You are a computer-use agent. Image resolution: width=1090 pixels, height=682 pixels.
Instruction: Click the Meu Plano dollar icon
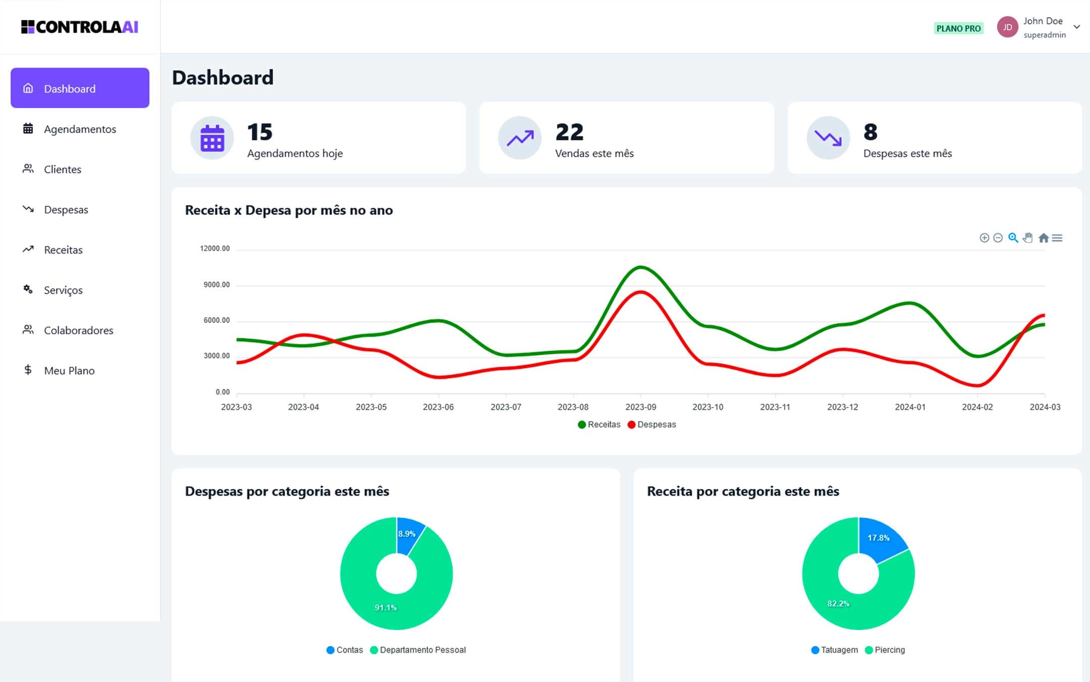point(28,370)
